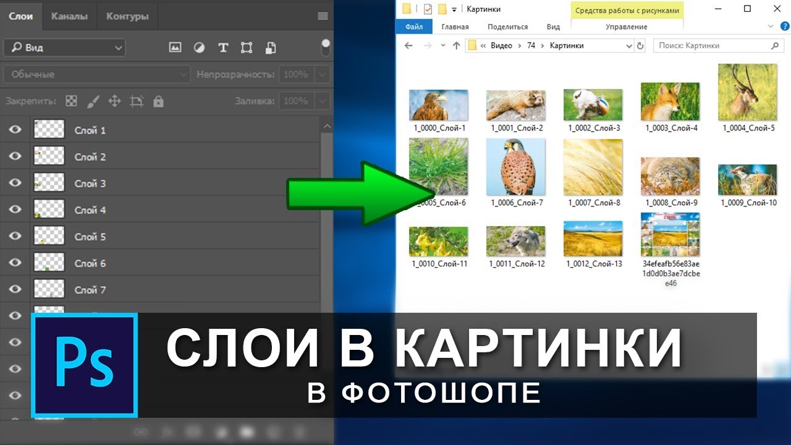Lock artboard nesting icon
Screen dimensions: 791x445
click(137, 101)
